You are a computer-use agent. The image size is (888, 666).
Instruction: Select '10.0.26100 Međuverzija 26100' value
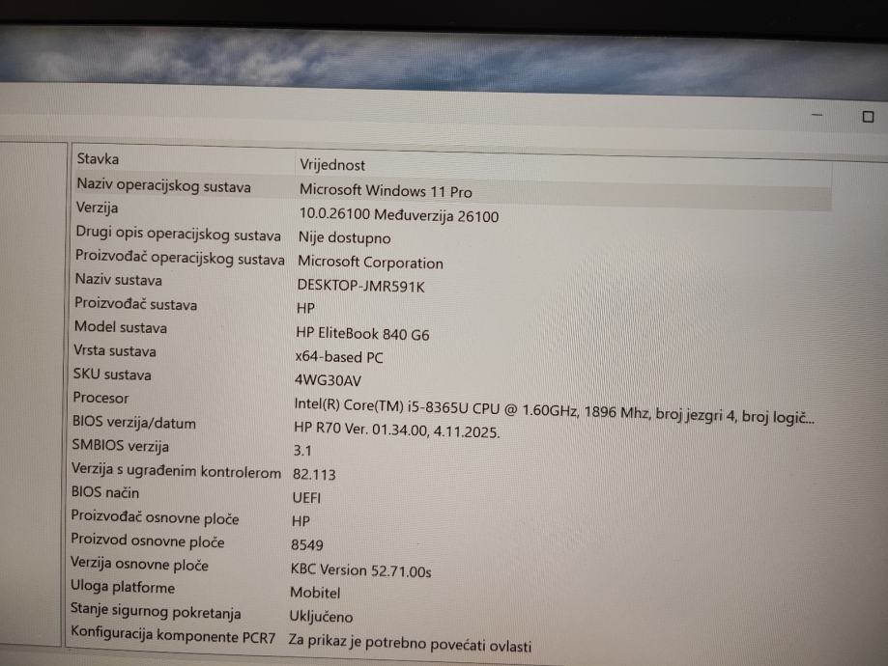pos(399,215)
